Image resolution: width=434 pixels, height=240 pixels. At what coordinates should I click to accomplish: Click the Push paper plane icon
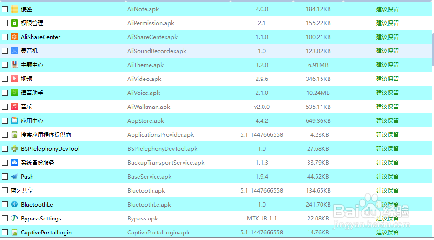[14, 177]
